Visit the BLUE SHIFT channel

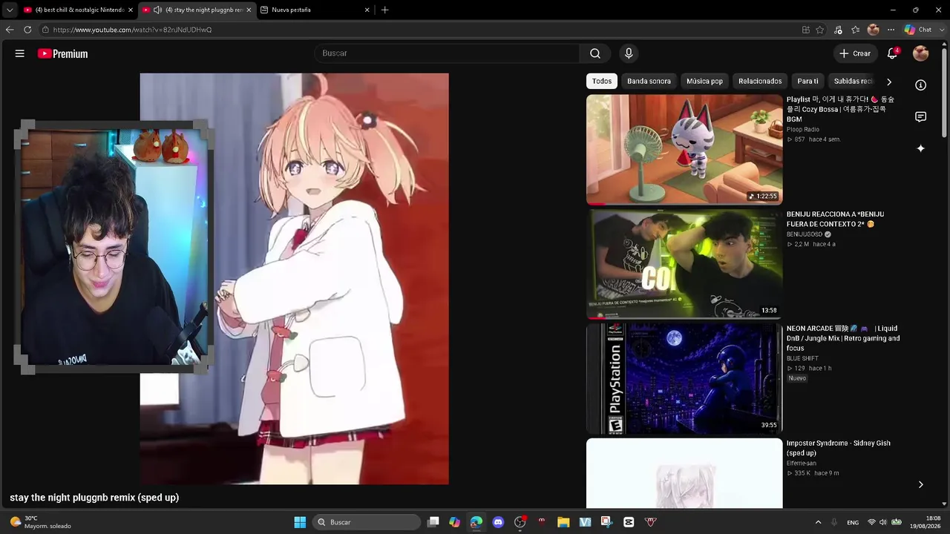[802, 358]
